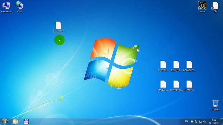Open the Windows Start menu orb
The height and width of the screenshot is (125, 223).
(5, 122)
